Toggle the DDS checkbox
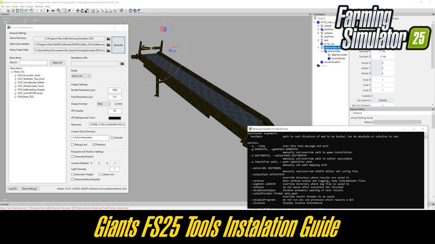 (116, 104)
